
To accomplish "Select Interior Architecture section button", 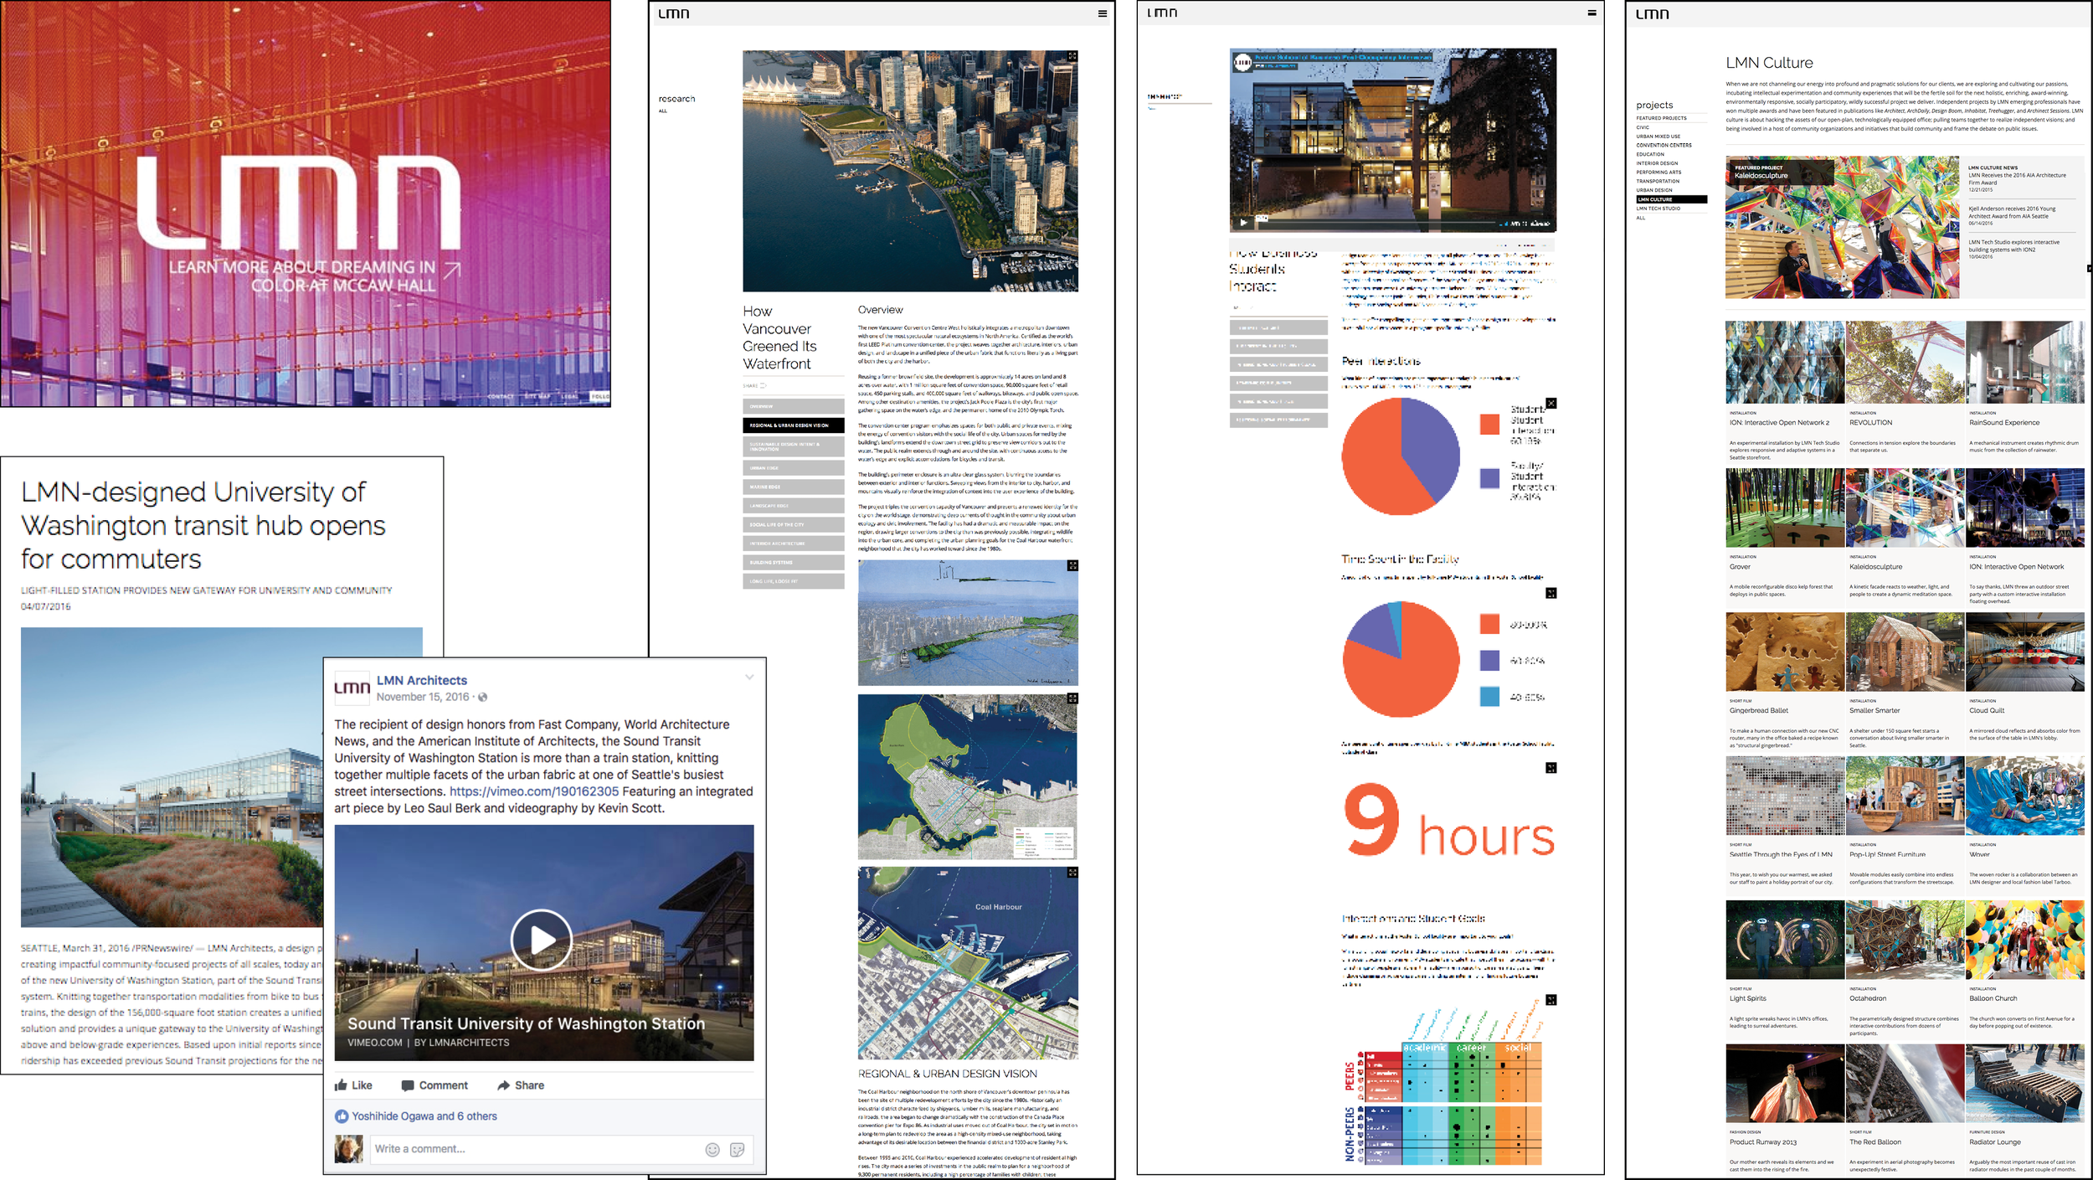I will (793, 544).
